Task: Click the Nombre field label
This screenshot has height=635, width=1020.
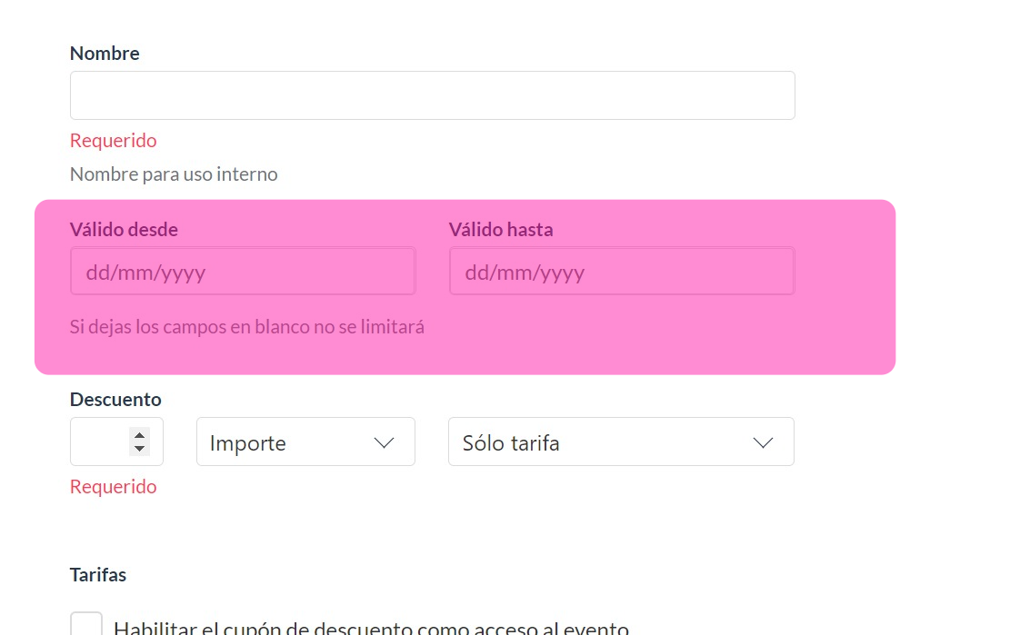Action: click(105, 54)
